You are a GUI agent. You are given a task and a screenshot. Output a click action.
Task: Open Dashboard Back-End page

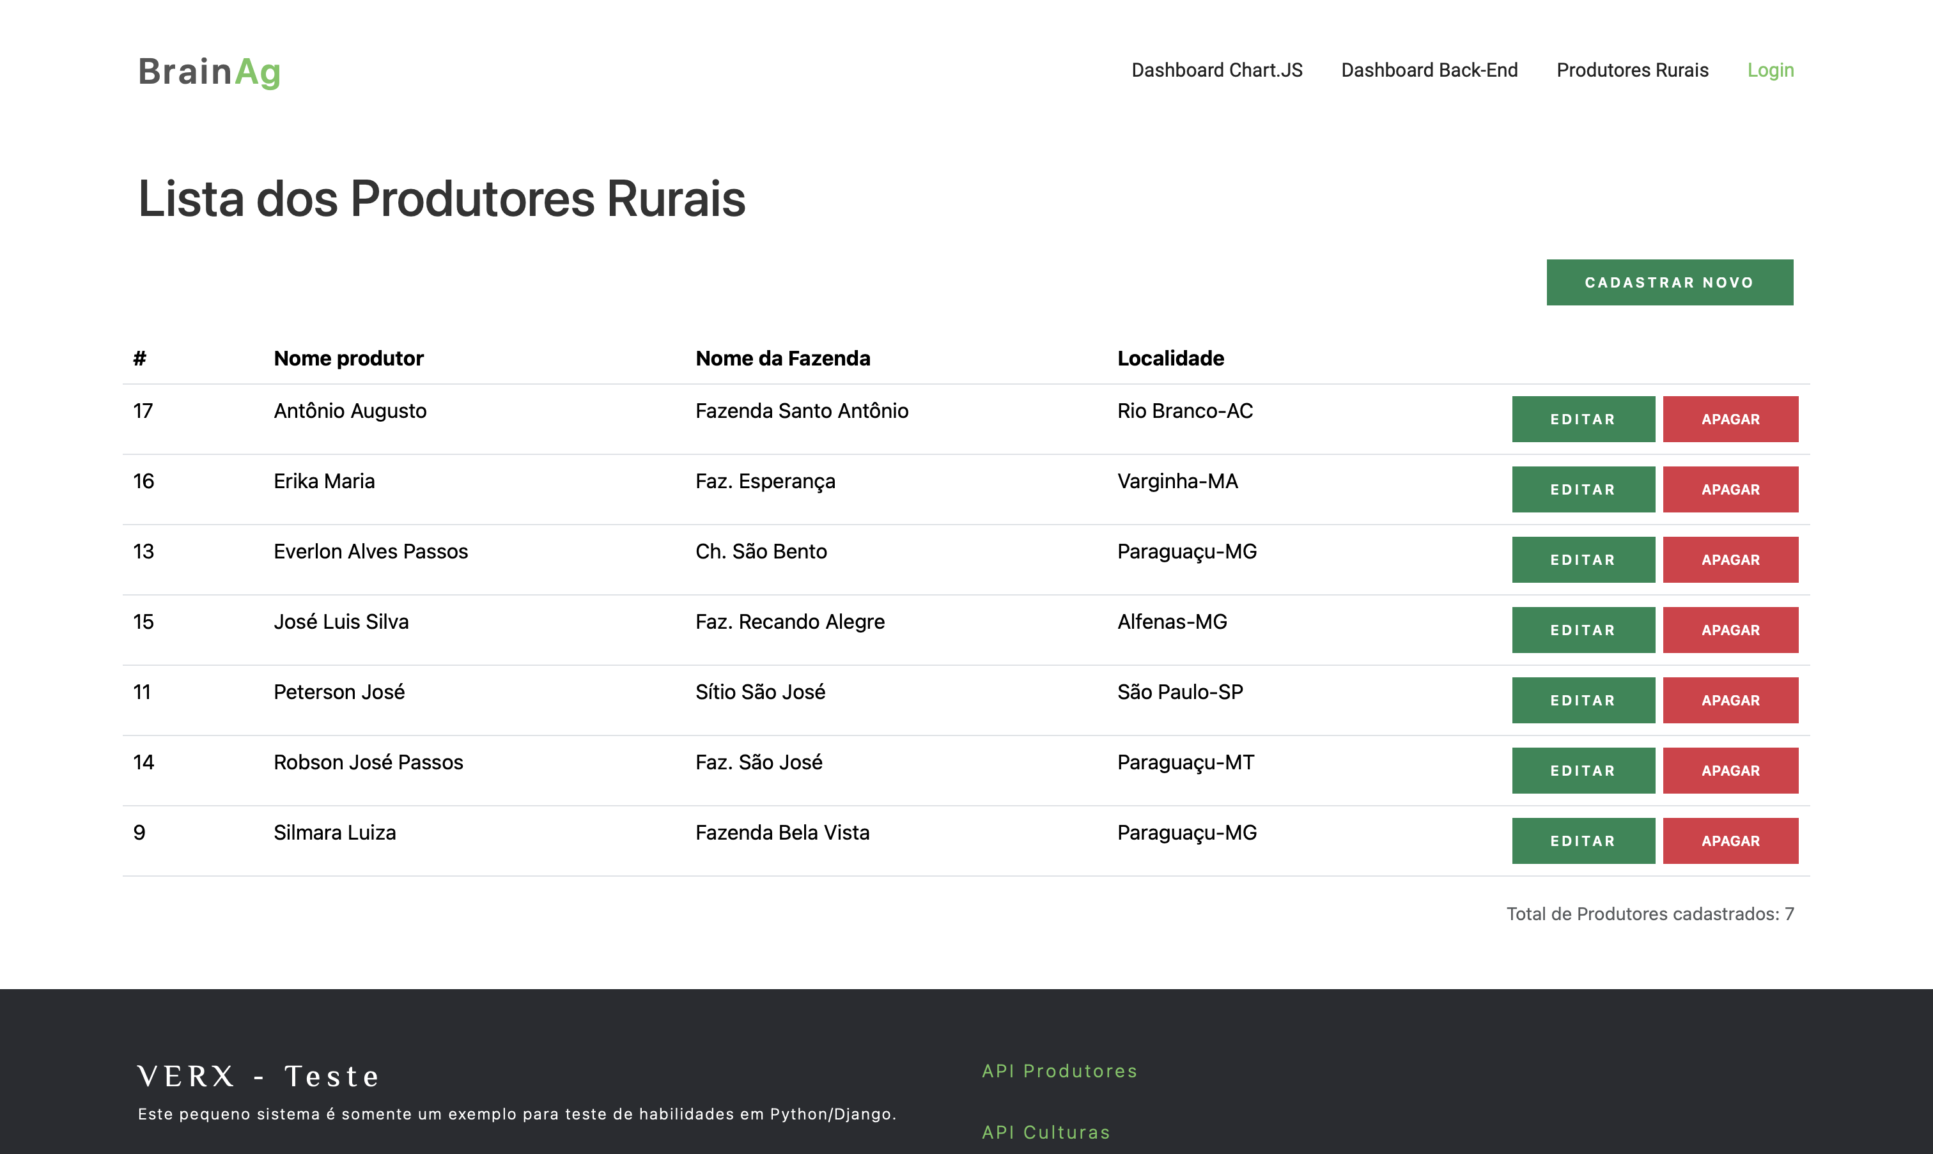pos(1429,70)
